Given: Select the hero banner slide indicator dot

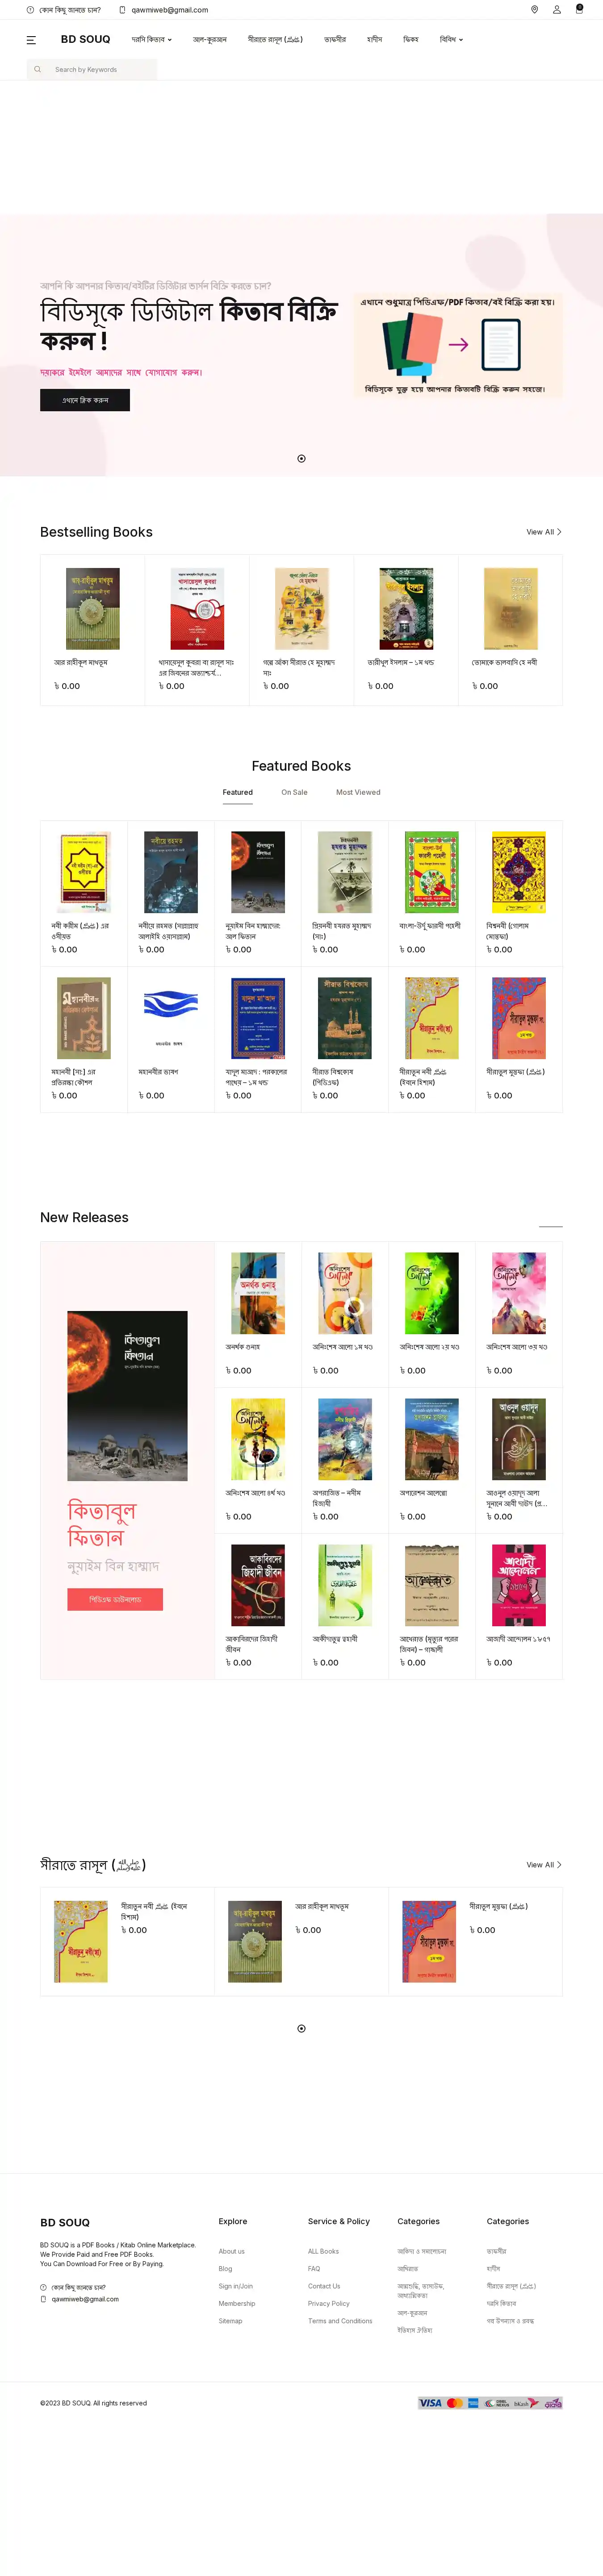Looking at the screenshot, I should (x=301, y=458).
